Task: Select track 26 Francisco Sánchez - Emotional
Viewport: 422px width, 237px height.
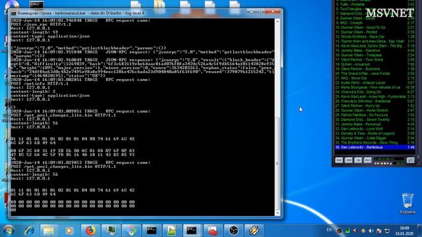Action: [x=375, y=101]
